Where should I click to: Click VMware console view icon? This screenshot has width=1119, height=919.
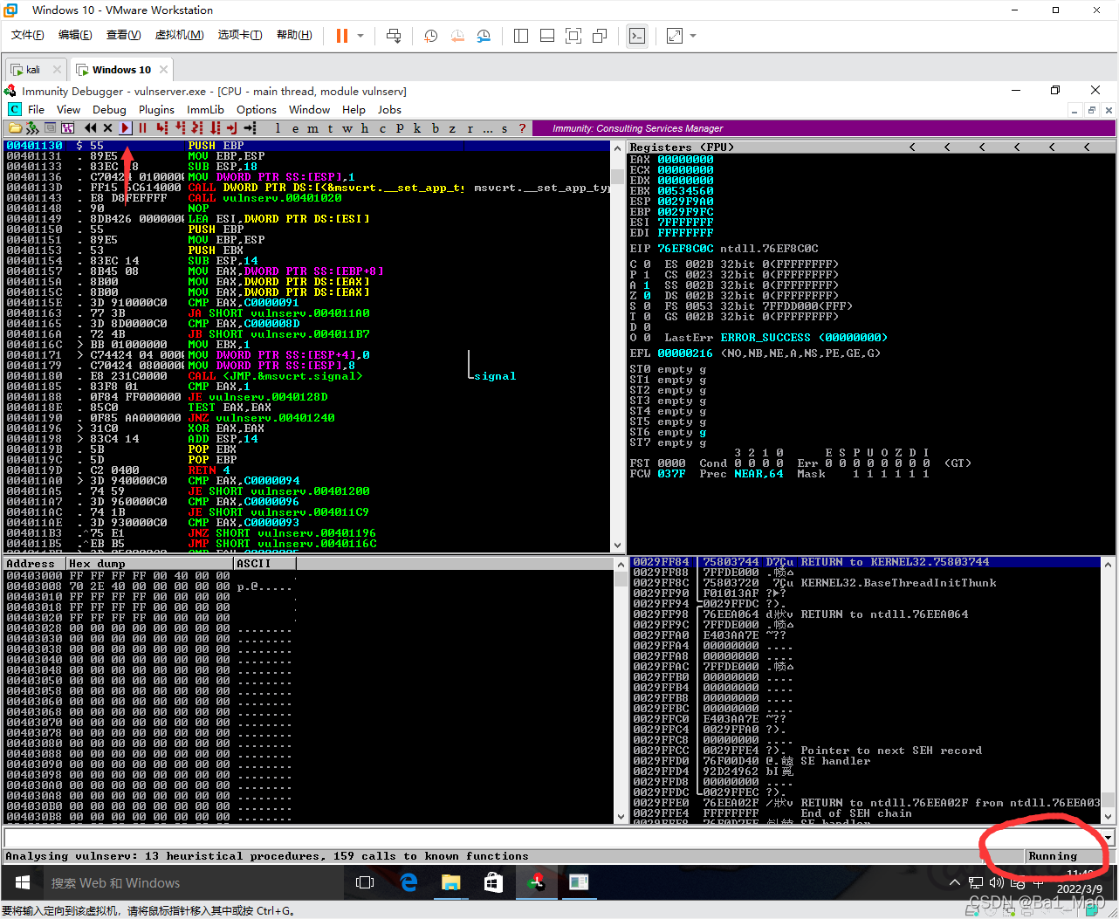(x=637, y=36)
